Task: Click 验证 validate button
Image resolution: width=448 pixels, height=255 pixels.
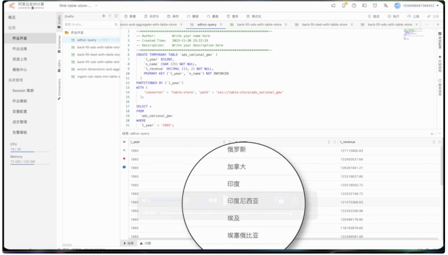Action: click(x=373, y=16)
